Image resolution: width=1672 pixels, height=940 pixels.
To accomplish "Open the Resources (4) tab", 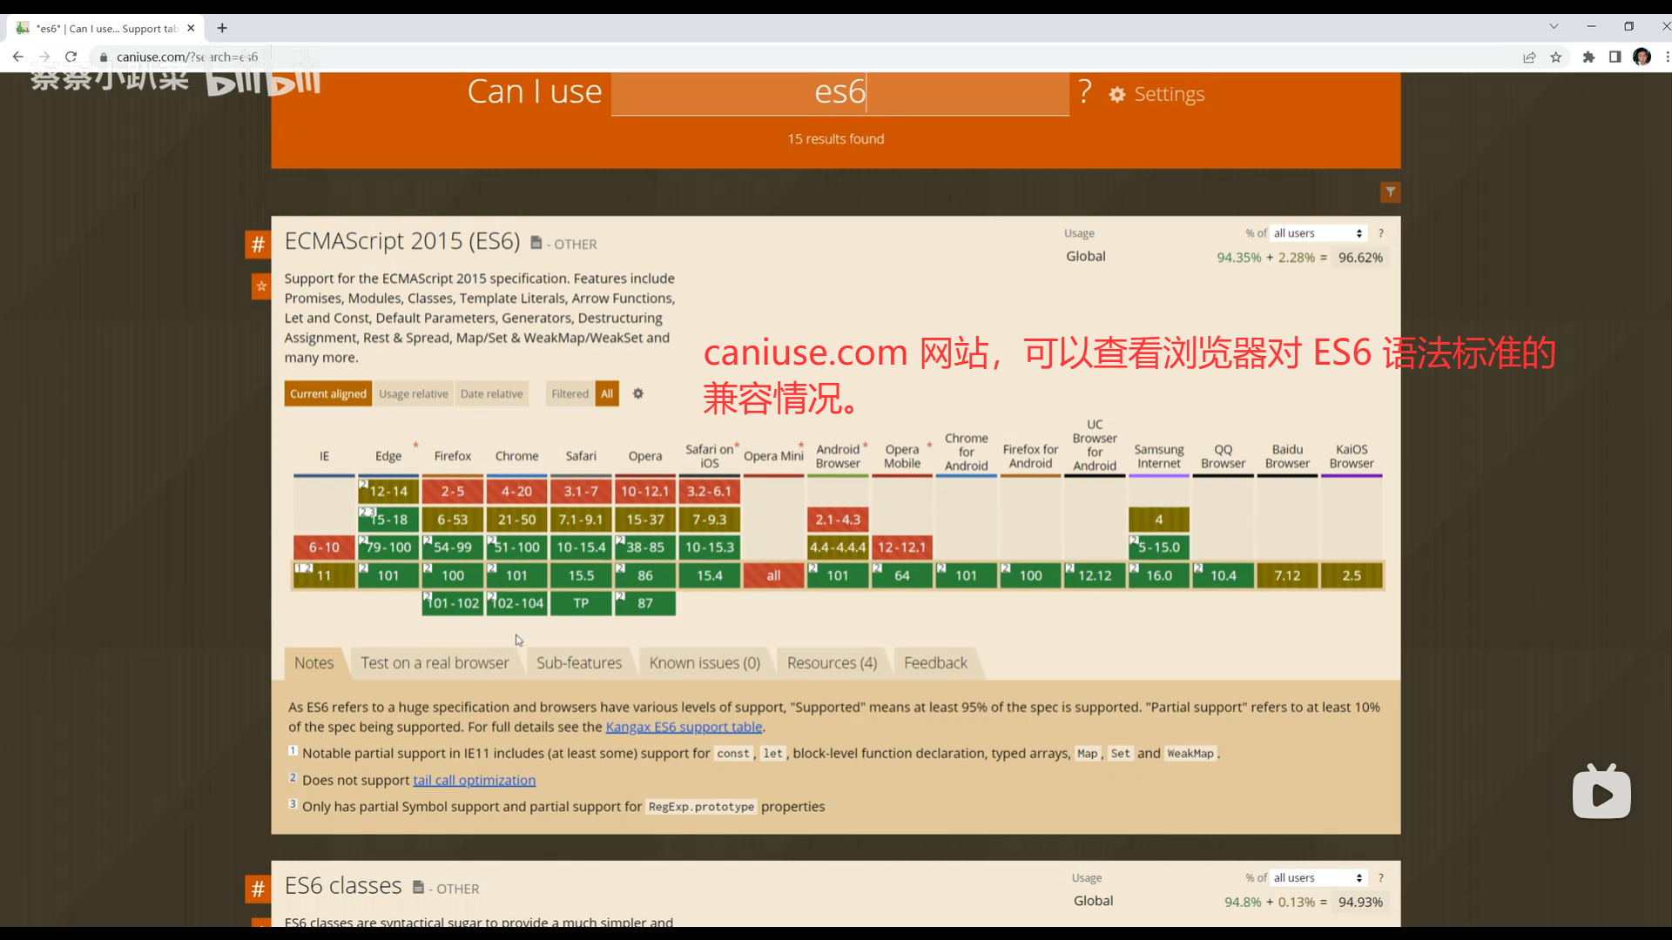I will pos(832,663).
